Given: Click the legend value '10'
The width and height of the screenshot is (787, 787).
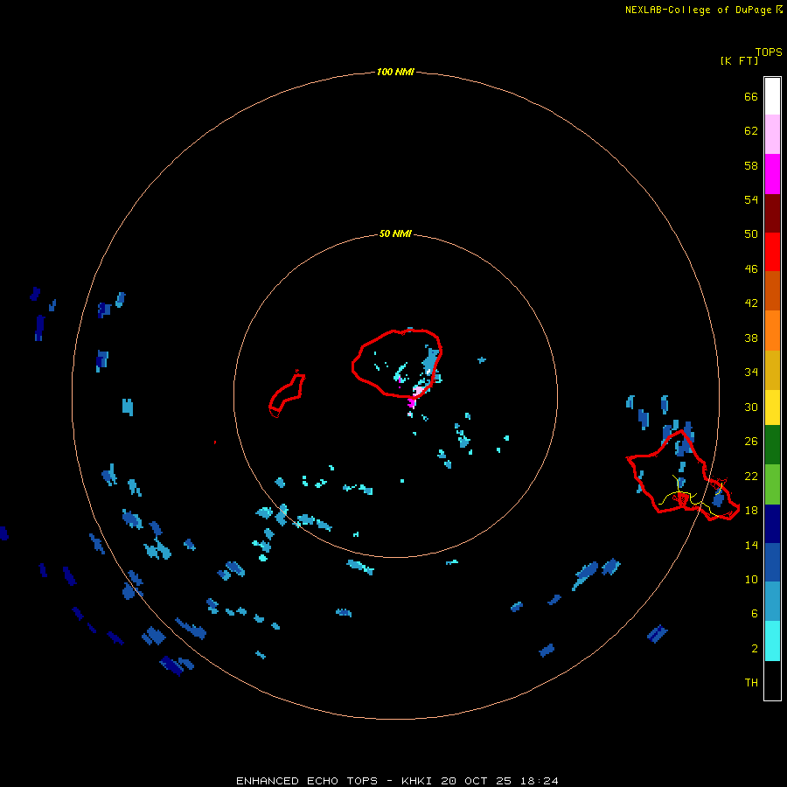Looking at the screenshot, I should click(751, 580).
